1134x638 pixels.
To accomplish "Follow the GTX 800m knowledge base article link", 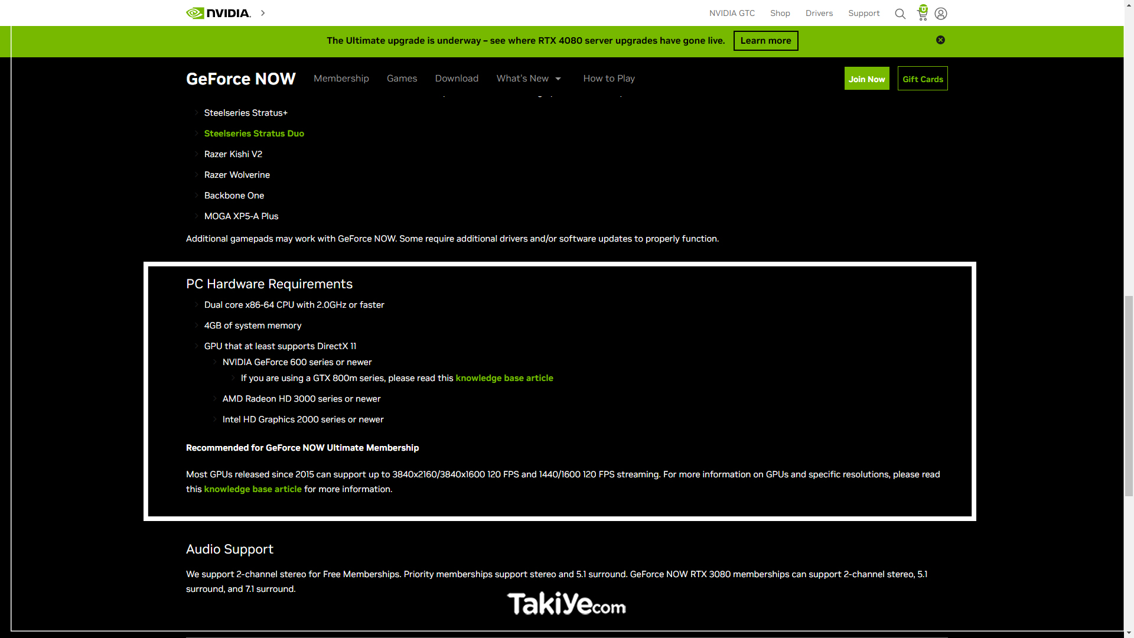I will [504, 377].
